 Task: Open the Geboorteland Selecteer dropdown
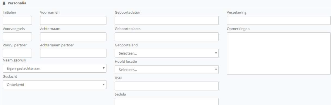(167, 53)
